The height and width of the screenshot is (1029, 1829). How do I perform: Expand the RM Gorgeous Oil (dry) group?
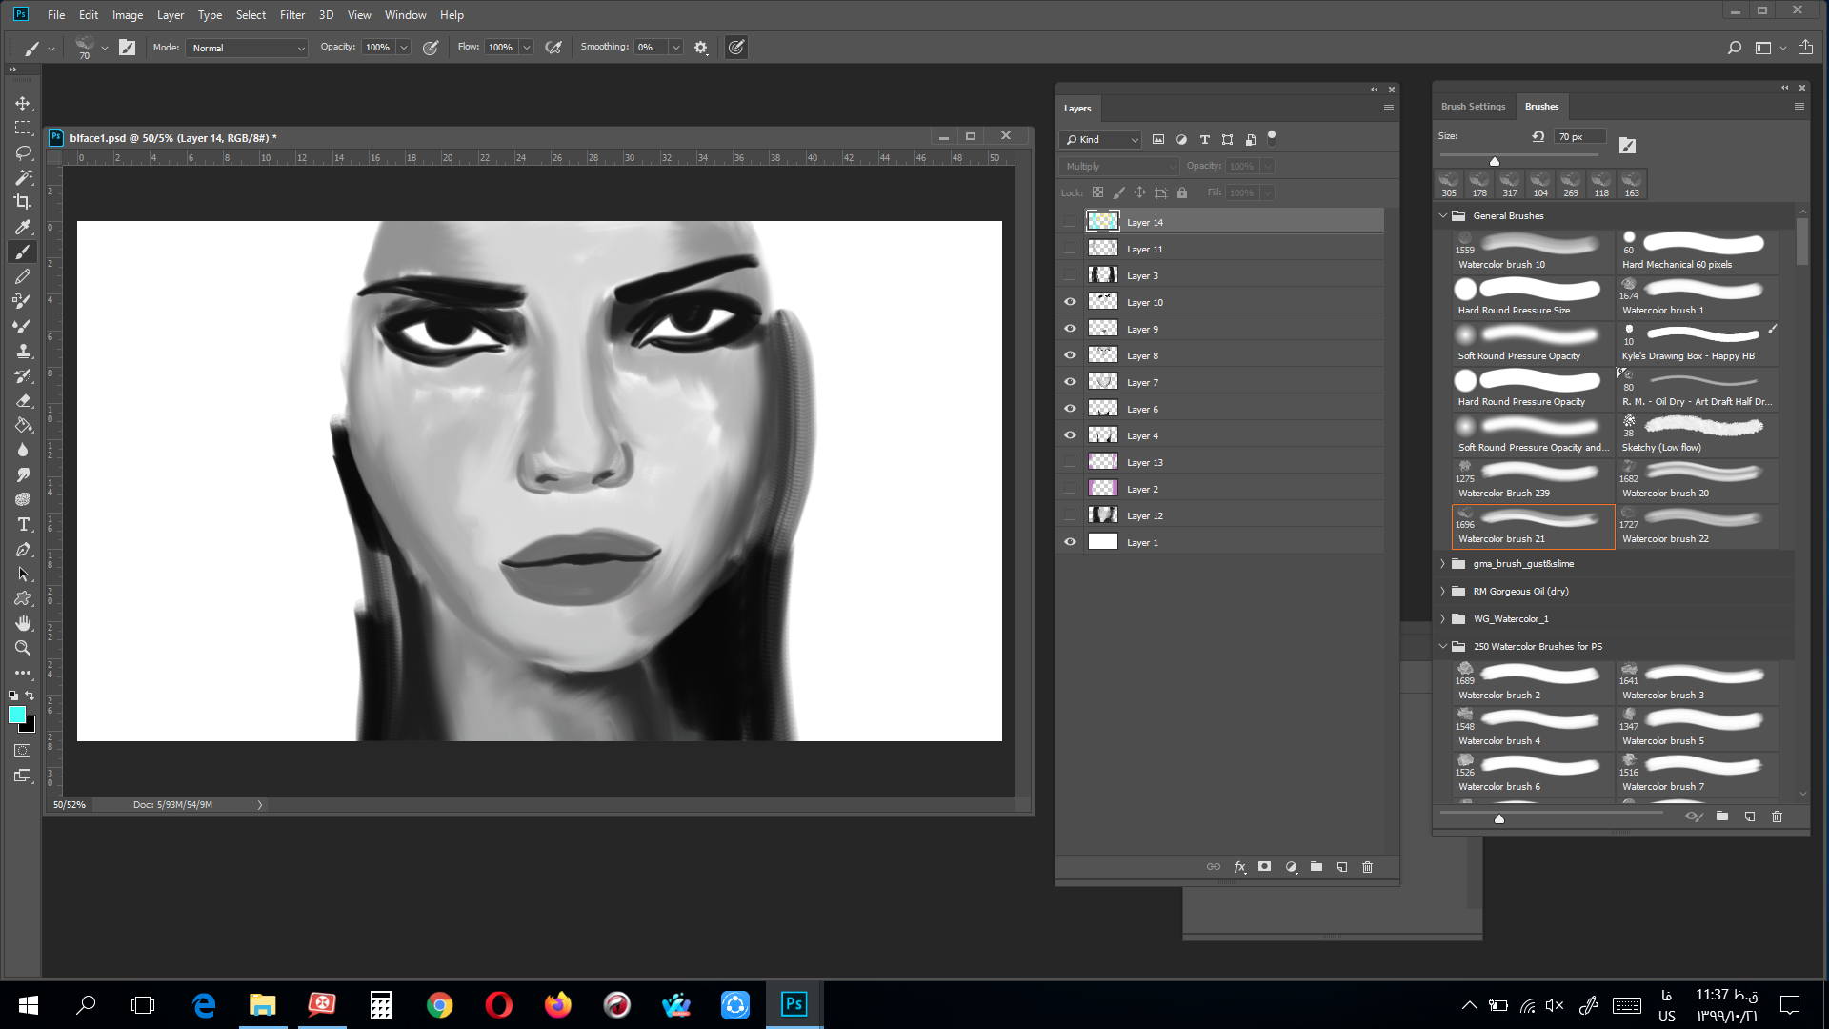1443,592
